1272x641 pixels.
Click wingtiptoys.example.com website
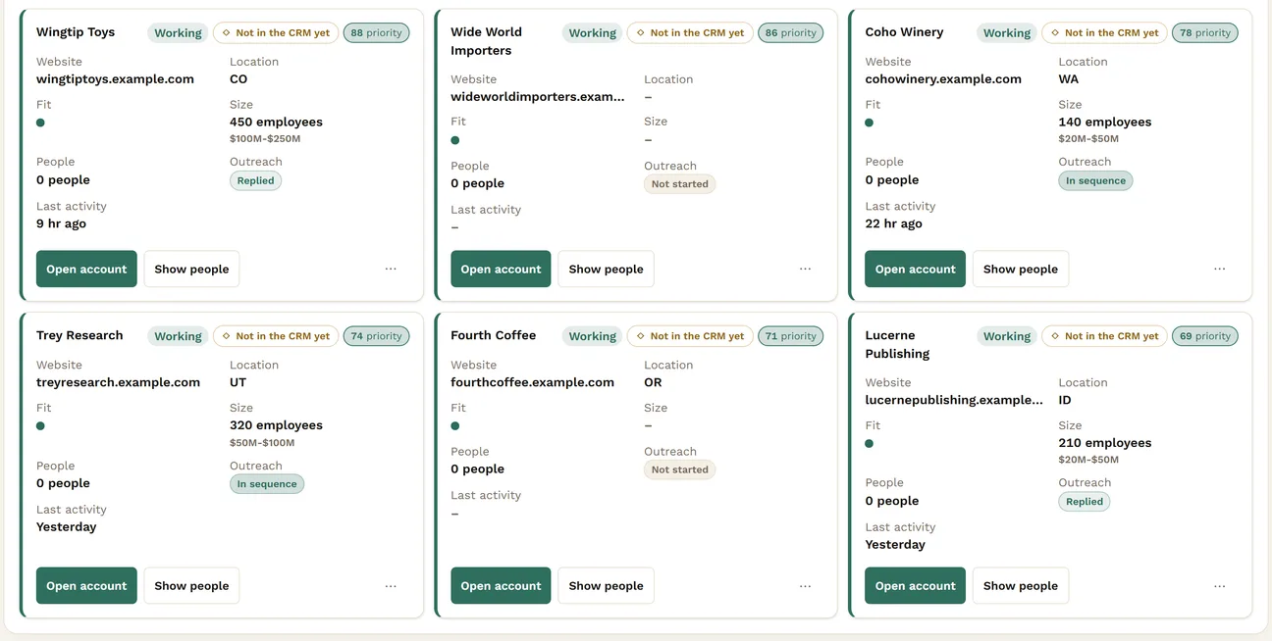click(115, 79)
